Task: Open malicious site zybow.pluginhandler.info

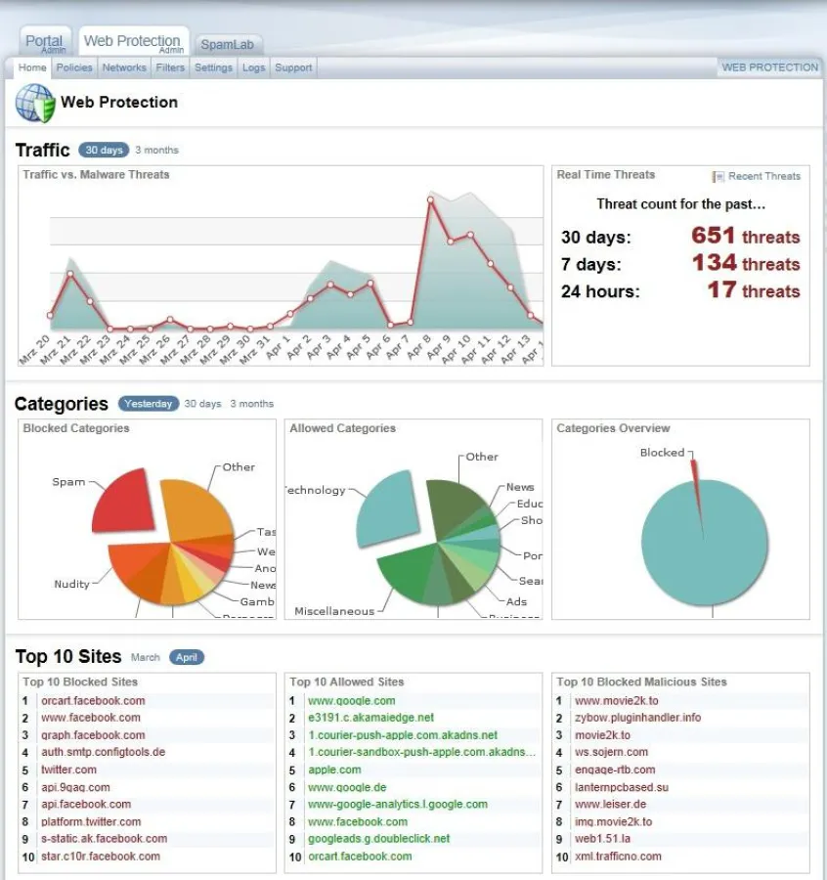Action: (637, 718)
